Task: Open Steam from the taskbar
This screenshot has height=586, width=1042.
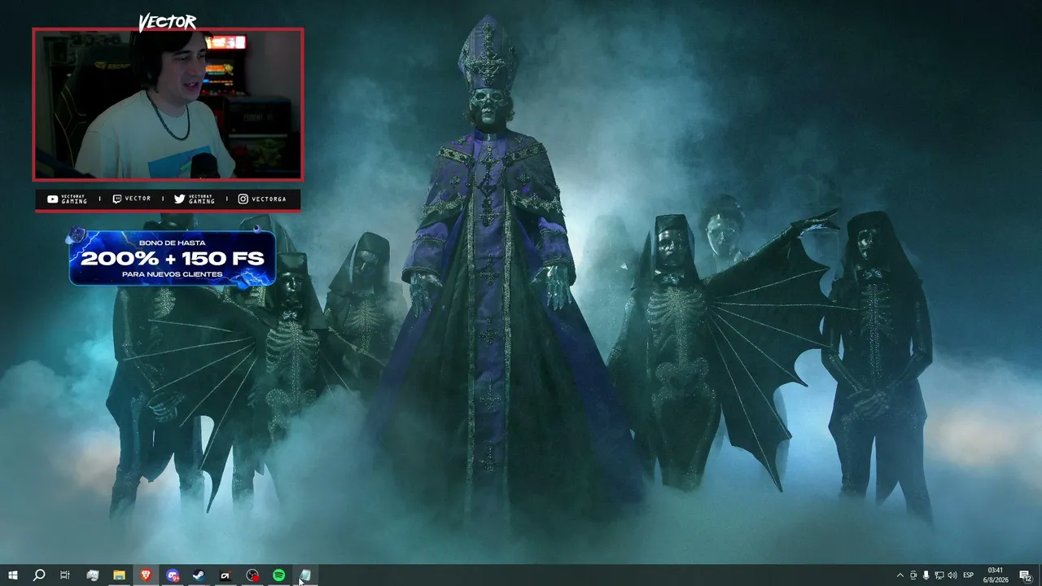Action: (x=199, y=575)
